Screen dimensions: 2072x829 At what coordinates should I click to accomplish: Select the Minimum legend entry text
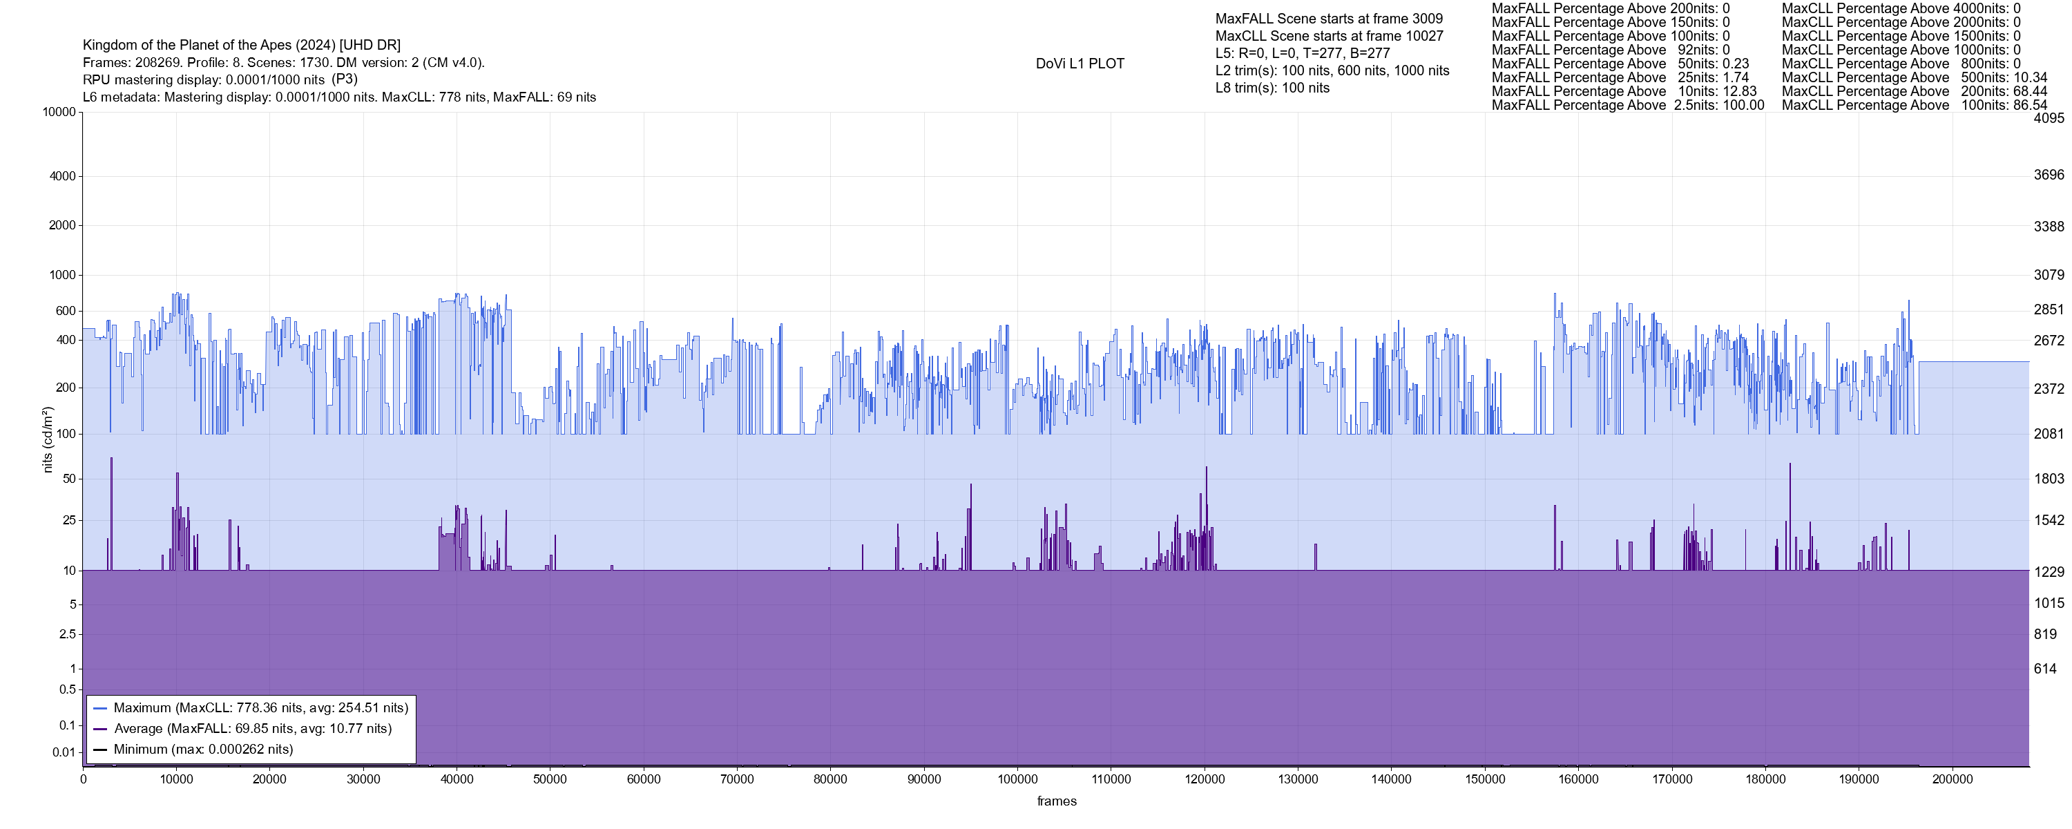tap(202, 750)
